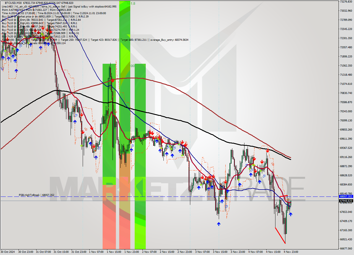This screenshot has height=255, width=354.
Task: Click the 71318.480 price axis label
Action: pyautogui.click(x=346, y=75)
